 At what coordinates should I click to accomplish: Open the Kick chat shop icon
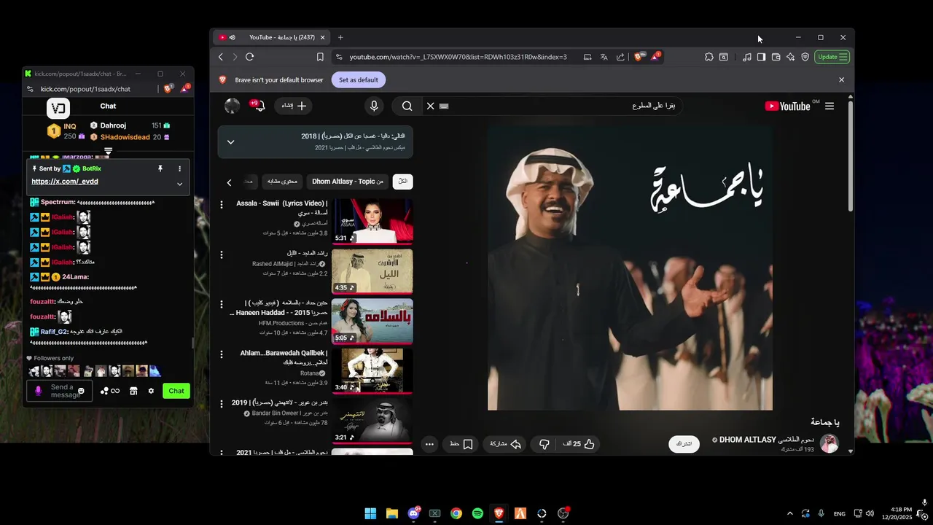pyautogui.click(x=133, y=391)
